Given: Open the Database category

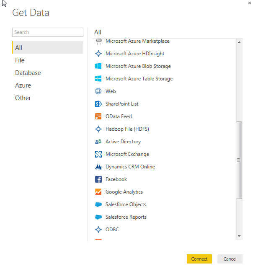Looking at the screenshot, I should [x=28, y=73].
